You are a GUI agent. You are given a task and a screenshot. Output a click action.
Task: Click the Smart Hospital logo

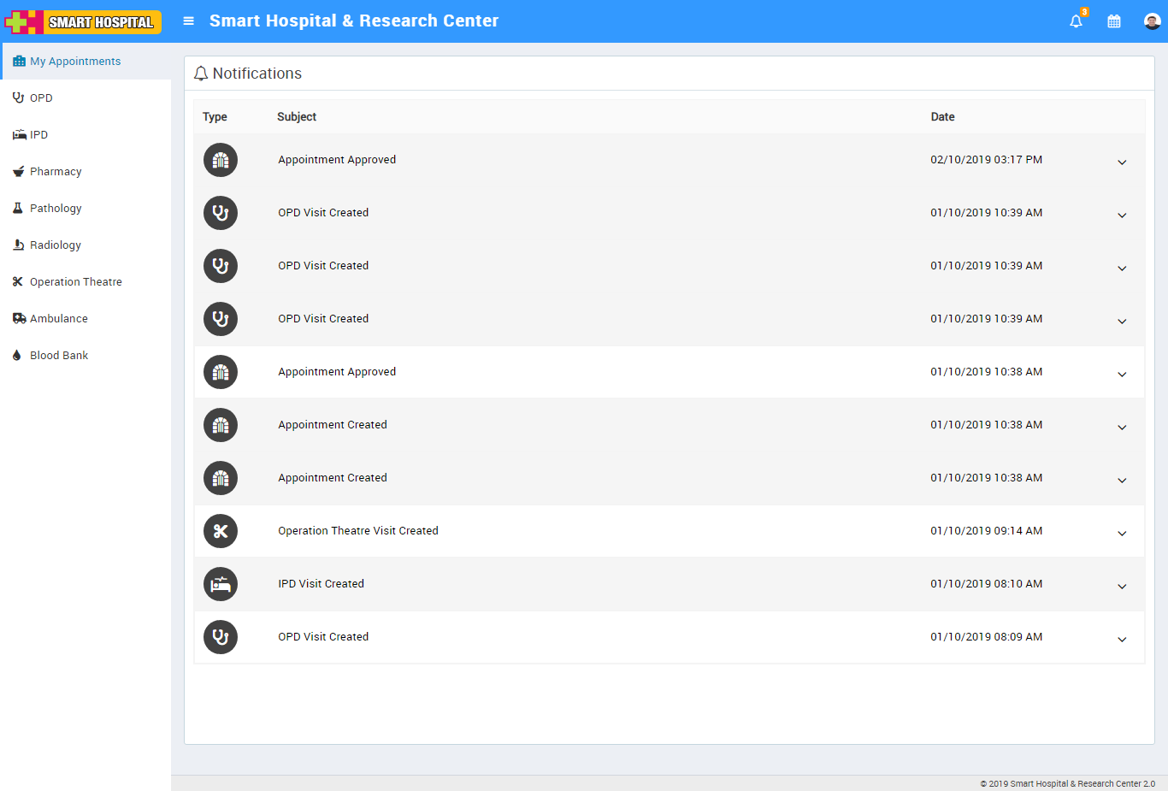coord(83,21)
